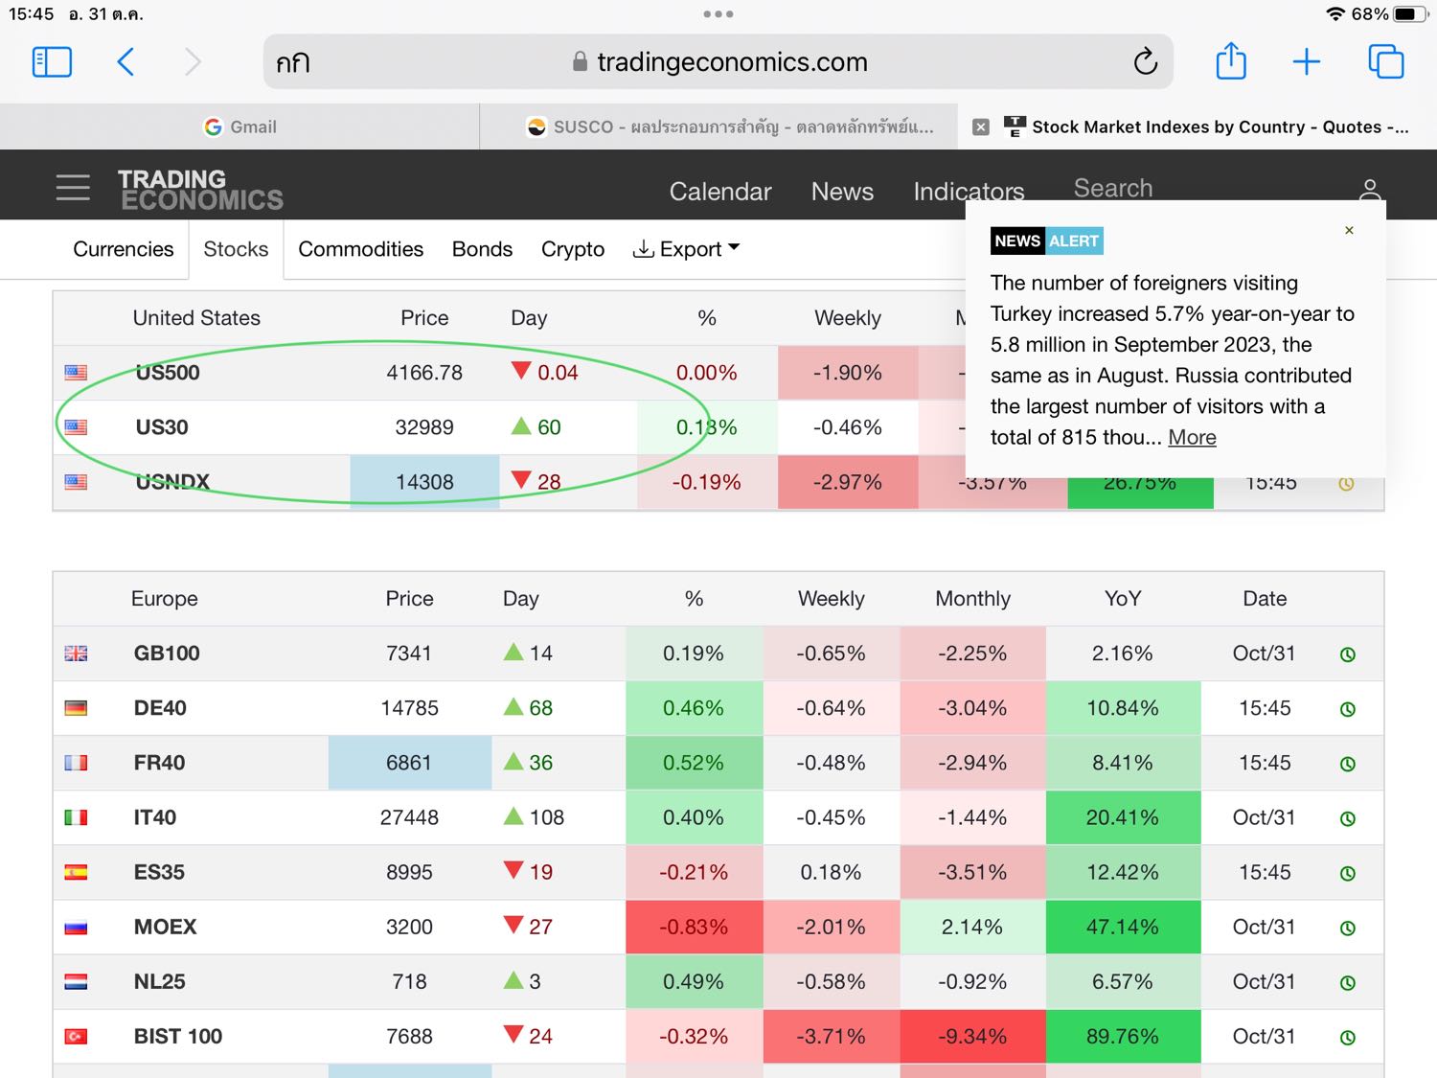Show the tab overview grid
Viewport: 1437px width, 1078px height.
tap(1386, 62)
